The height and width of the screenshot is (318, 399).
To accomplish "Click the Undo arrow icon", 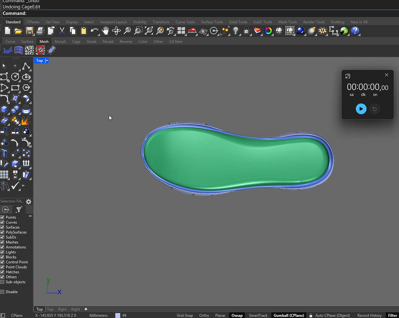I will pos(94,31).
